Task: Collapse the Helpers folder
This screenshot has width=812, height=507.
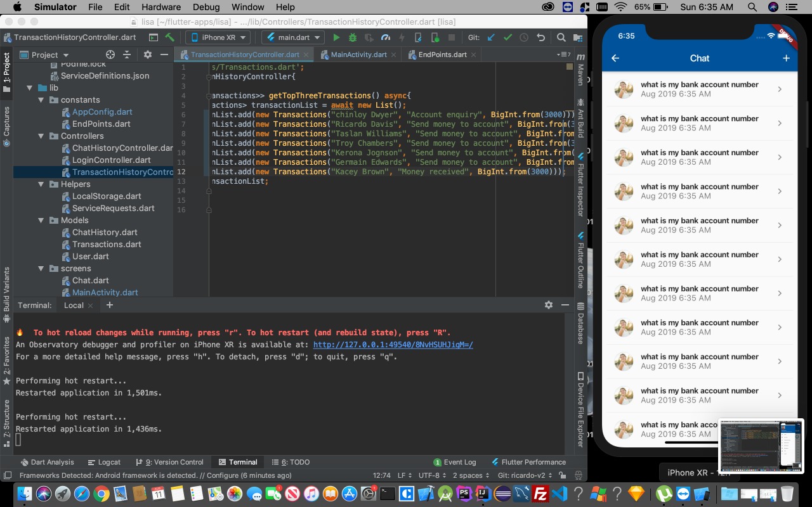Action: pos(41,184)
